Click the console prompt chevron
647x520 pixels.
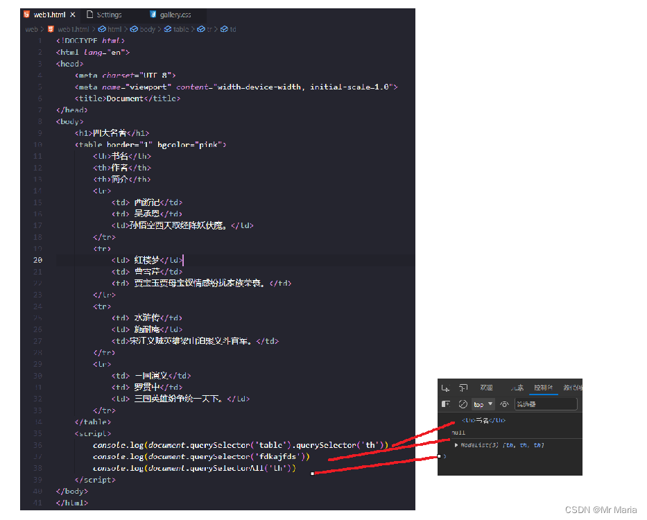click(x=445, y=456)
